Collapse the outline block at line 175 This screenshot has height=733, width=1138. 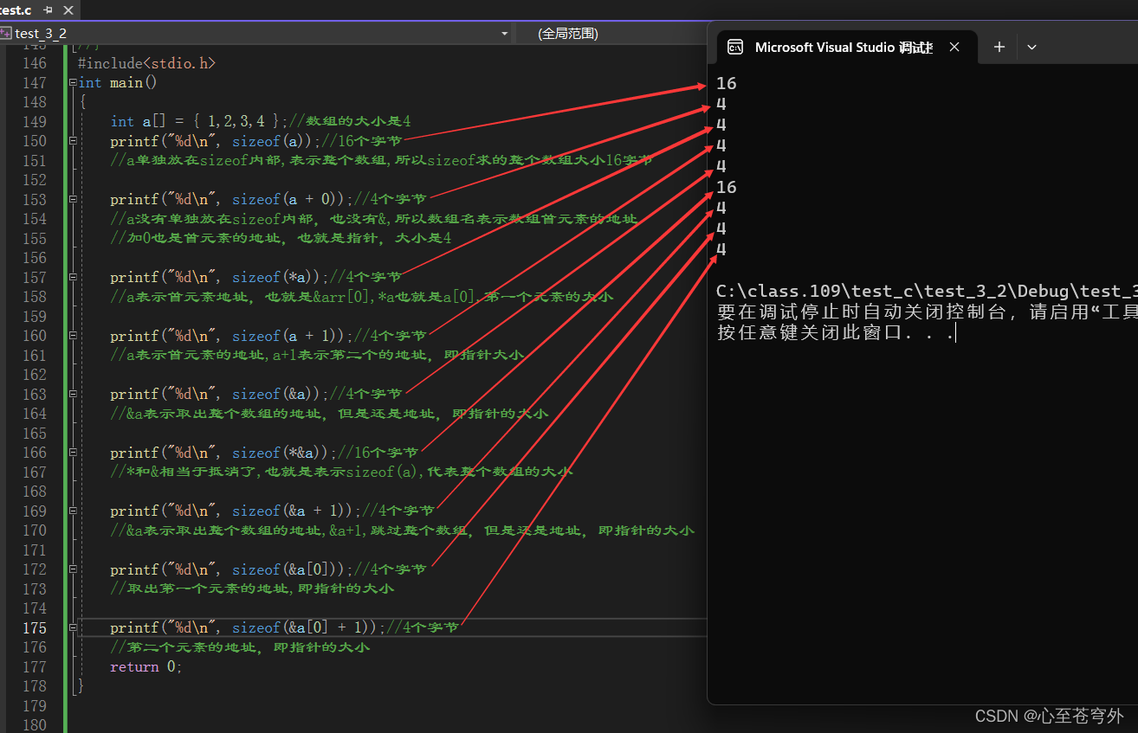point(72,628)
